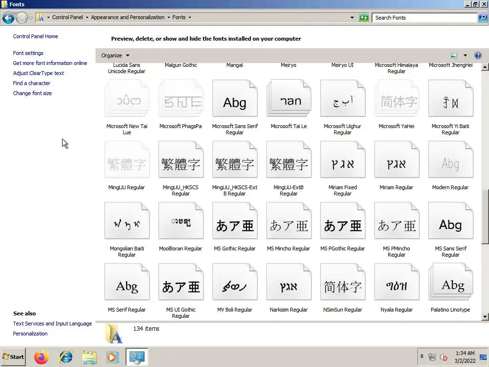
Task: Select the MingLiU_HKSCS Regular font icon
Action: 181,160
